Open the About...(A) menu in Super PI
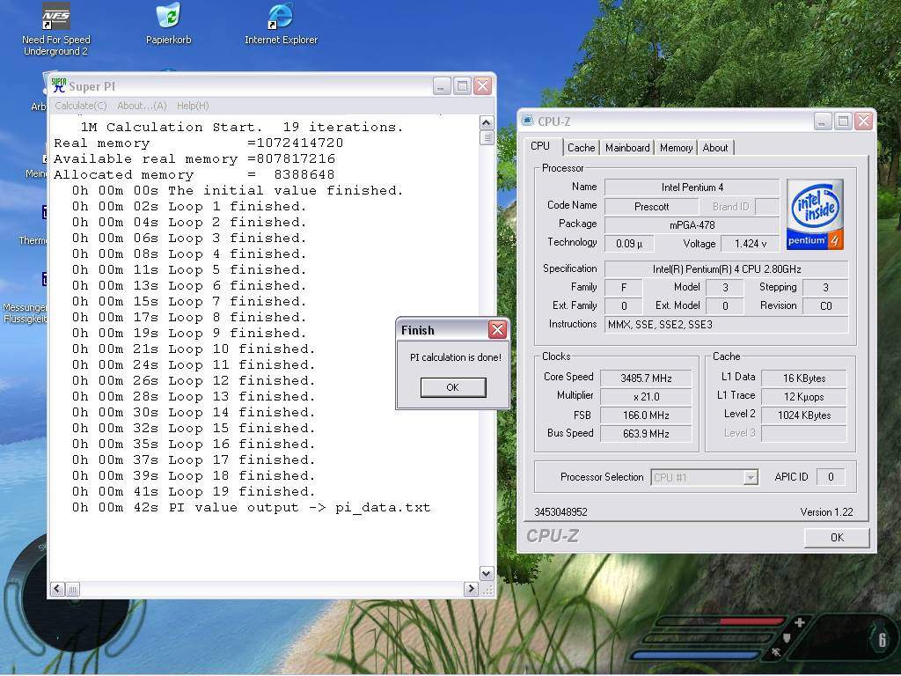The width and height of the screenshot is (901, 676). (x=142, y=106)
